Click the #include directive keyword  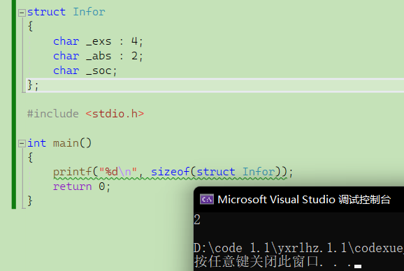[x=53, y=114]
